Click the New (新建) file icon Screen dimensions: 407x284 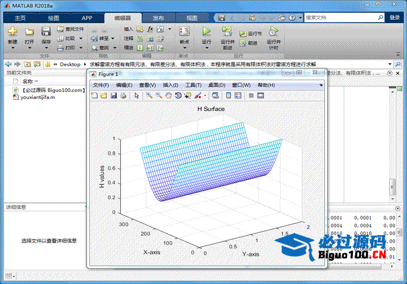pyautogui.click(x=12, y=32)
